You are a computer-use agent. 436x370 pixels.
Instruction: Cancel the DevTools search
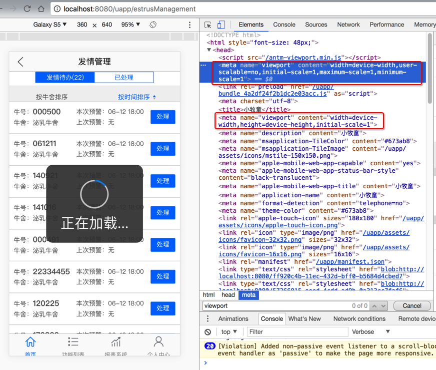[412, 306]
